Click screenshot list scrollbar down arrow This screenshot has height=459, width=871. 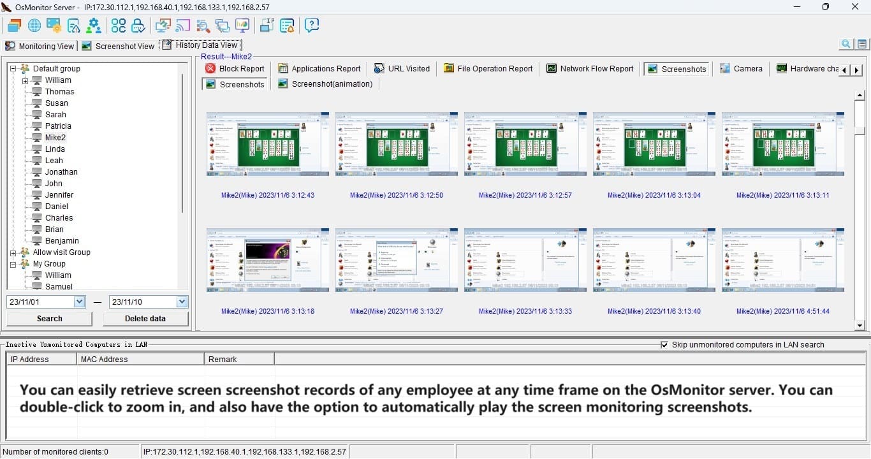(860, 325)
